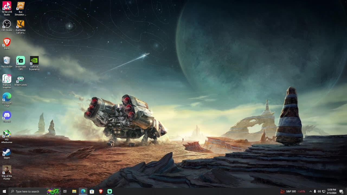The height and width of the screenshot is (195, 347).
Task: Select the BigoLive Streamer desktop icon
Action: 7,82
